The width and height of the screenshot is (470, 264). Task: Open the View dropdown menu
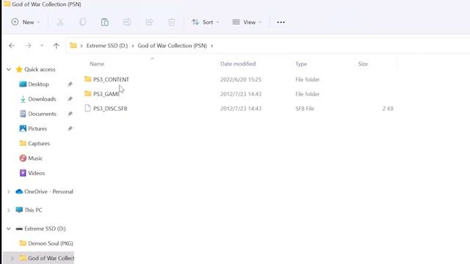247,22
